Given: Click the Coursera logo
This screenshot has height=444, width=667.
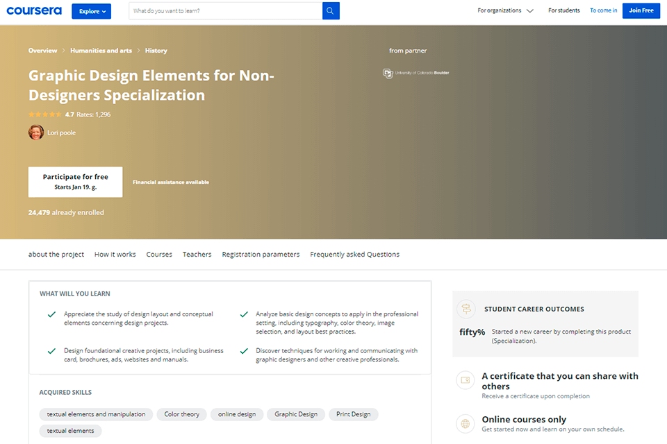Looking at the screenshot, I should (34, 11).
